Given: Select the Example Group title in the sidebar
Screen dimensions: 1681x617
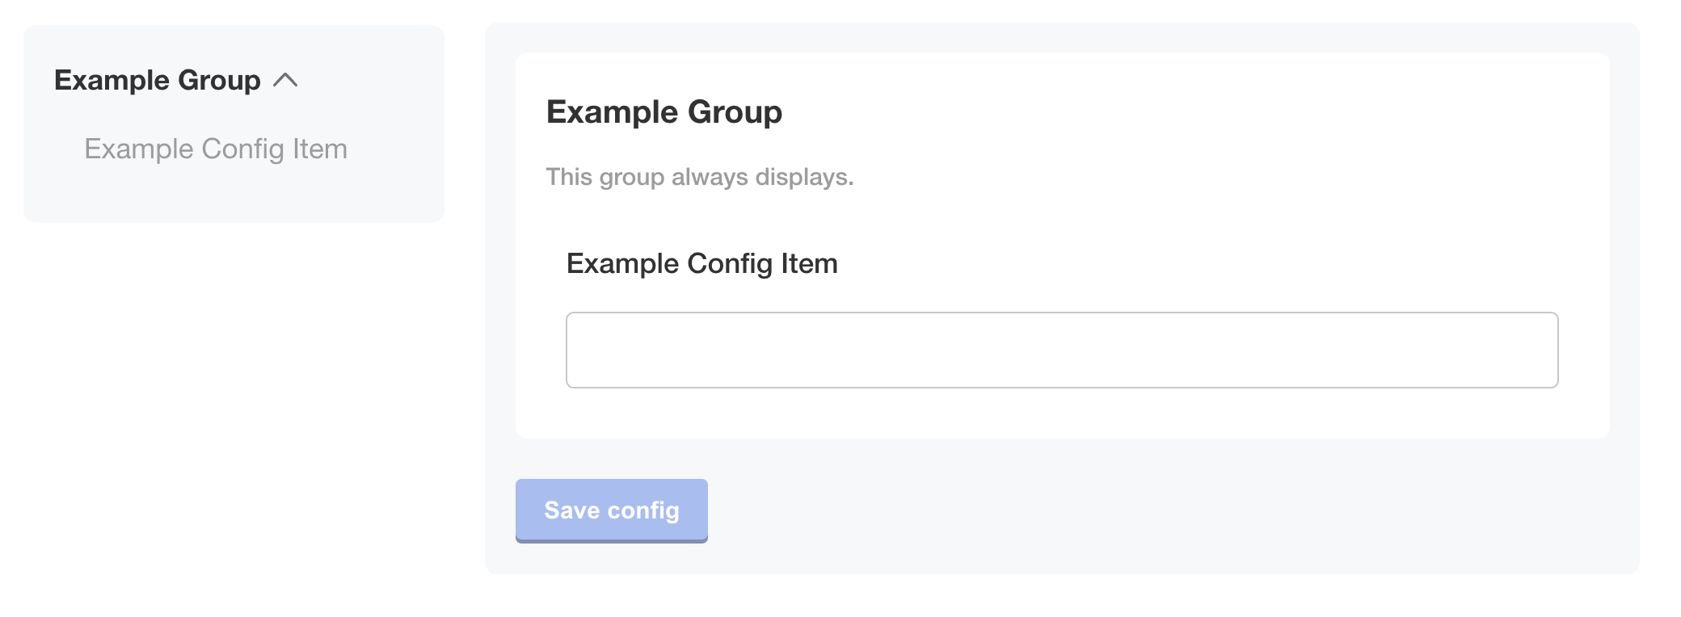Looking at the screenshot, I should pyautogui.click(x=158, y=80).
